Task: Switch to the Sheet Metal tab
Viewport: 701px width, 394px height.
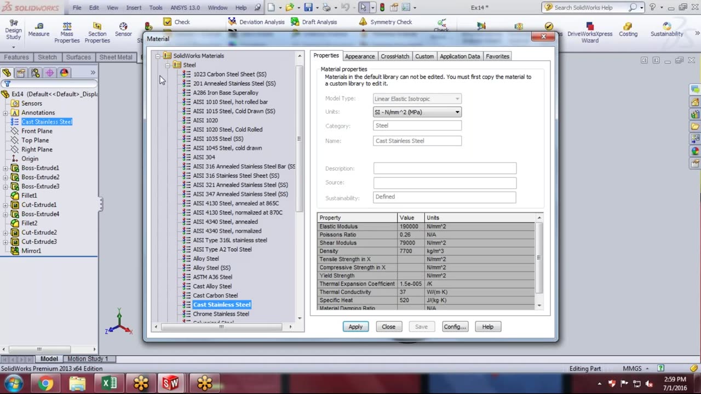Action: [116, 57]
